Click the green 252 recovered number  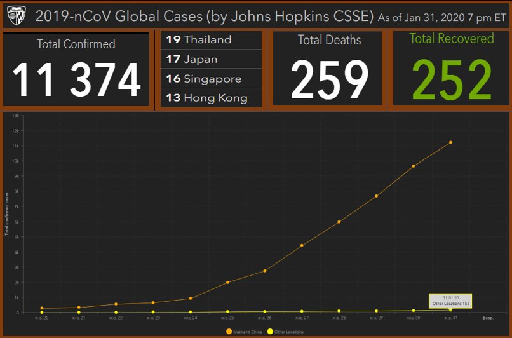coord(452,80)
